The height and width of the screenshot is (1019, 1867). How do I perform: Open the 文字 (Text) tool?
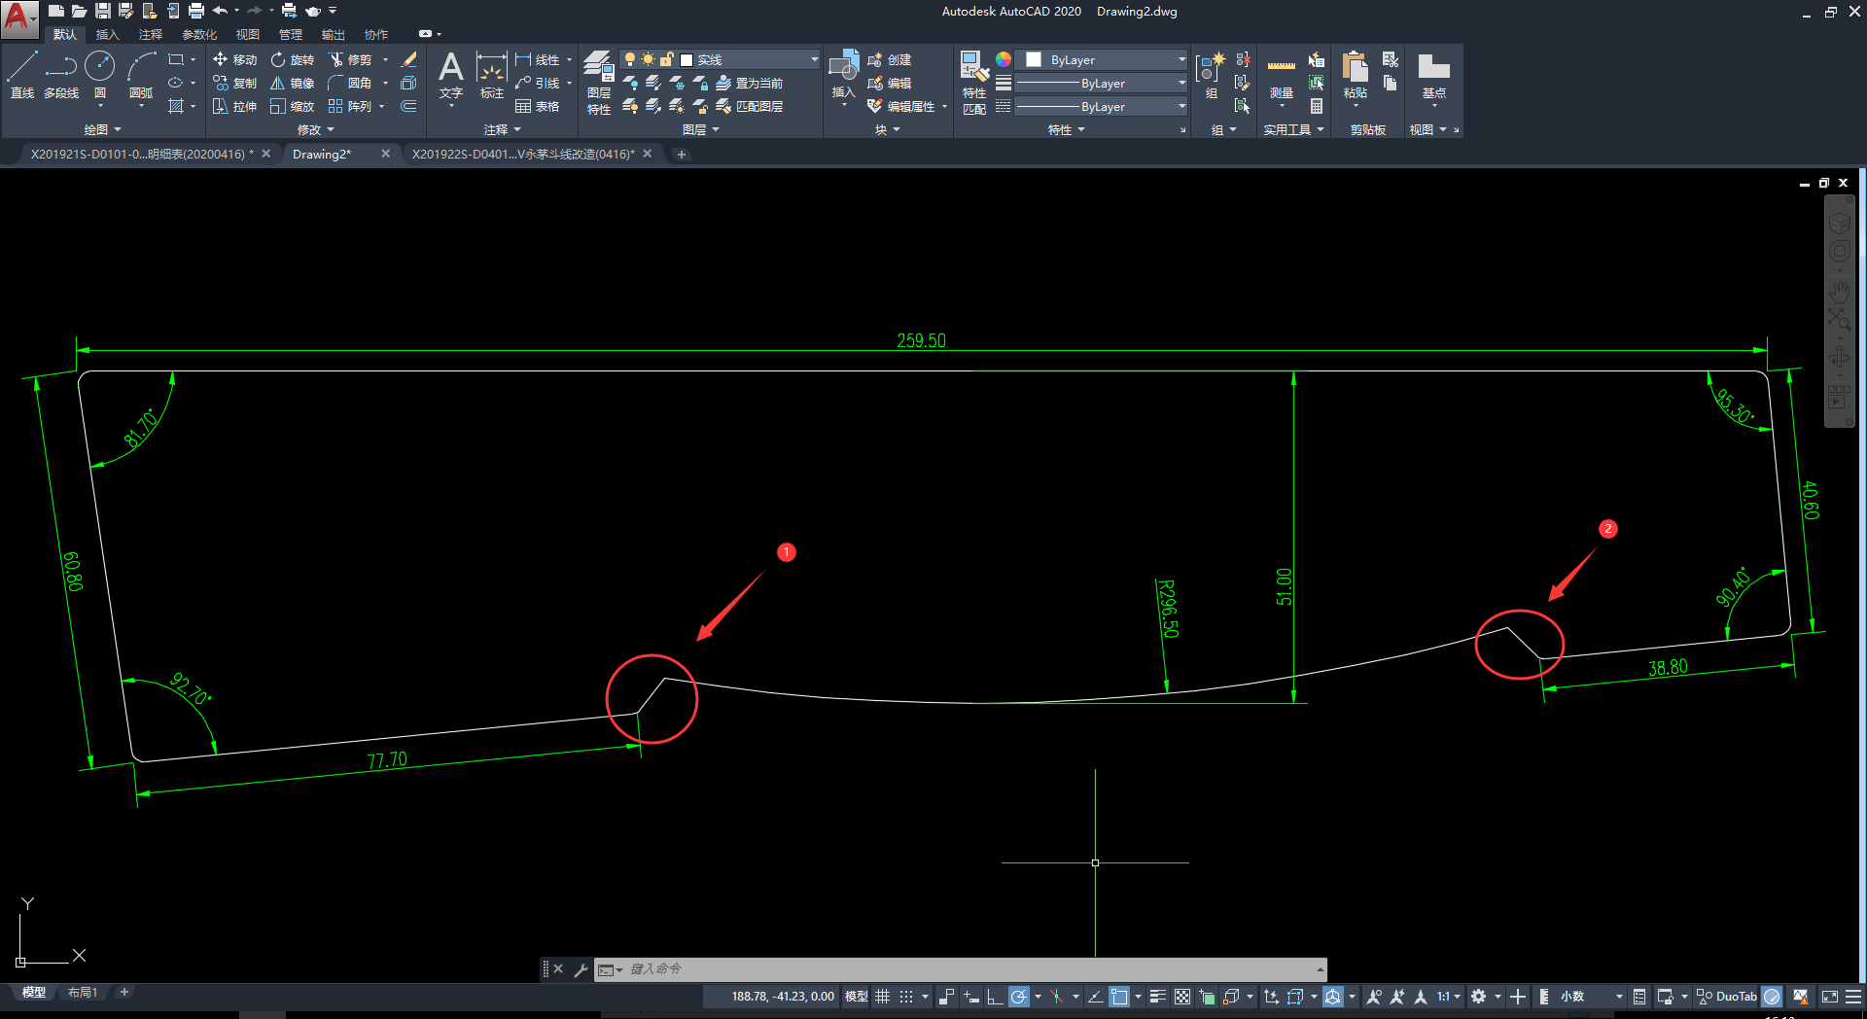(x=450, y=75)
